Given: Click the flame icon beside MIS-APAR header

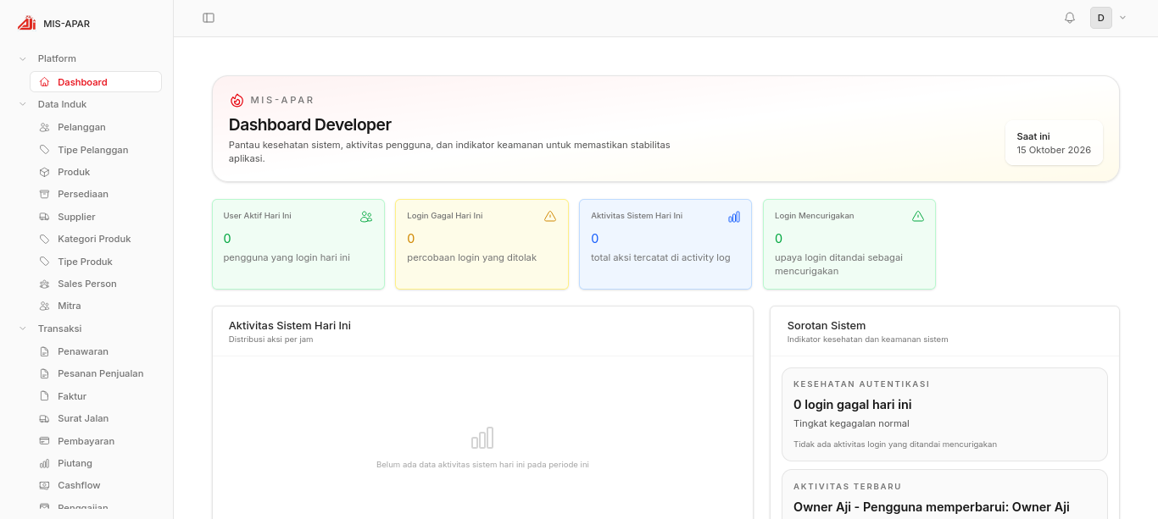Looking at the screenshot, I should [x=237, y=100].
